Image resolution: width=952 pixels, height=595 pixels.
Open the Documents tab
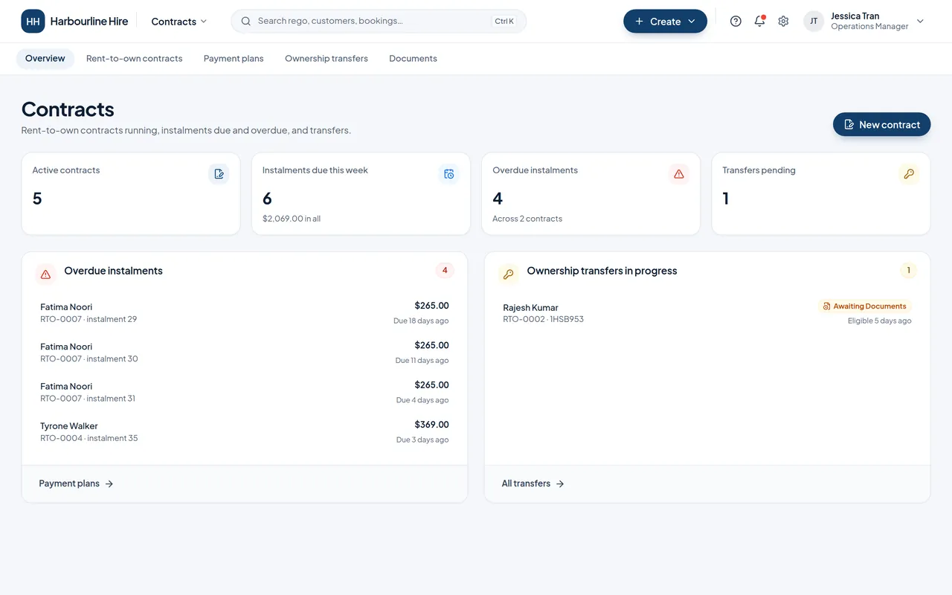click(413, 59)
